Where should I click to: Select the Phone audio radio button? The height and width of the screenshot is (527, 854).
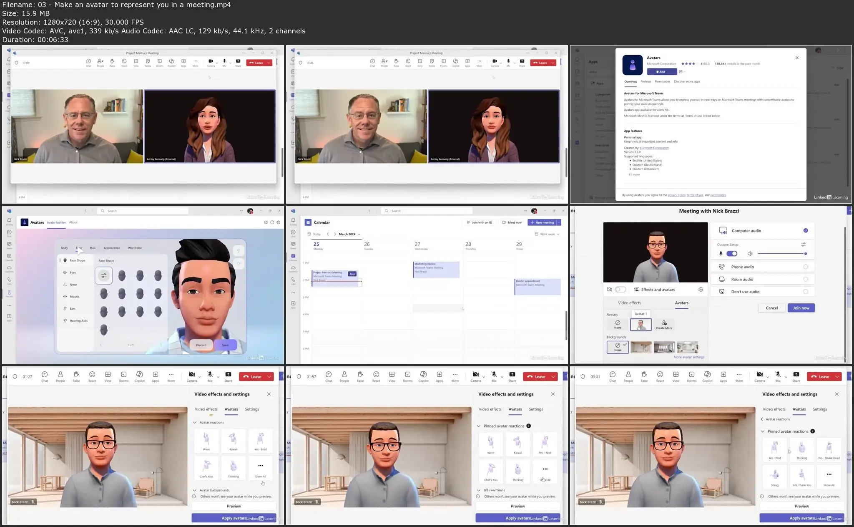coord(806,267)
